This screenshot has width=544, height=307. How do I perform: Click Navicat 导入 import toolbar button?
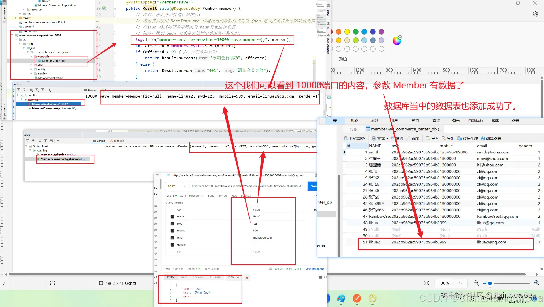[x=432, y=138]
